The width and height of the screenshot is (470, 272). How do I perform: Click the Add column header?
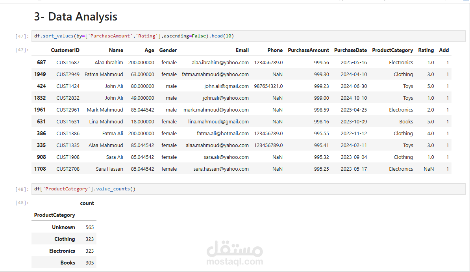pos(444,50)
